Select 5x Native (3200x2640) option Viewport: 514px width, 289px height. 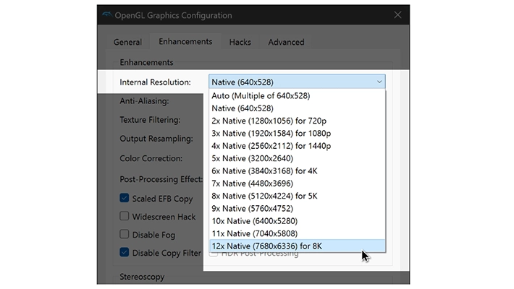pyautogui.click(x=297, y=158)
